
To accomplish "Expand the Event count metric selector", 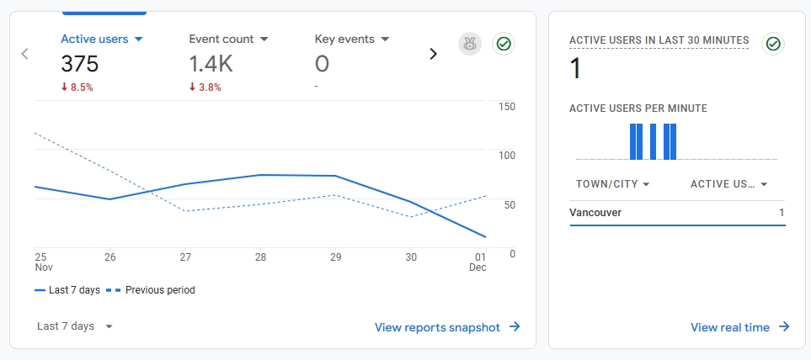I will (264, 40).
